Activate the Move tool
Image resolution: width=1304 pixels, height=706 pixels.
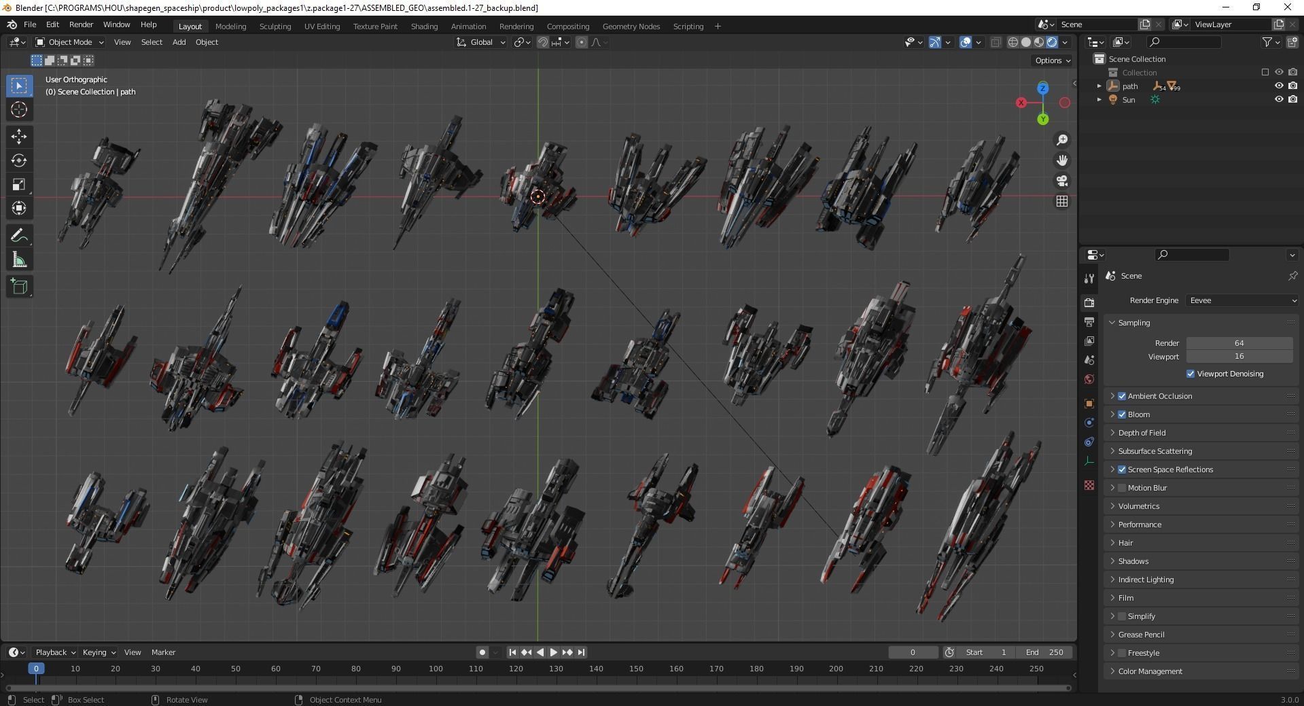(19, 137)
